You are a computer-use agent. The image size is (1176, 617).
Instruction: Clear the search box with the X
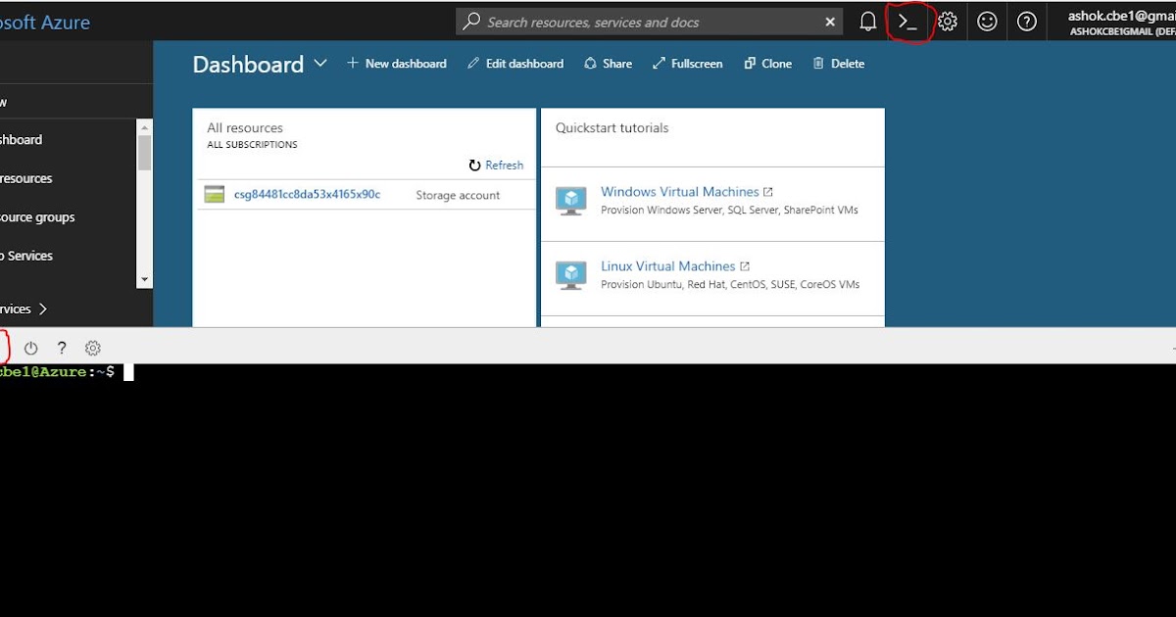pyautogui.click(x=829, y=21)
